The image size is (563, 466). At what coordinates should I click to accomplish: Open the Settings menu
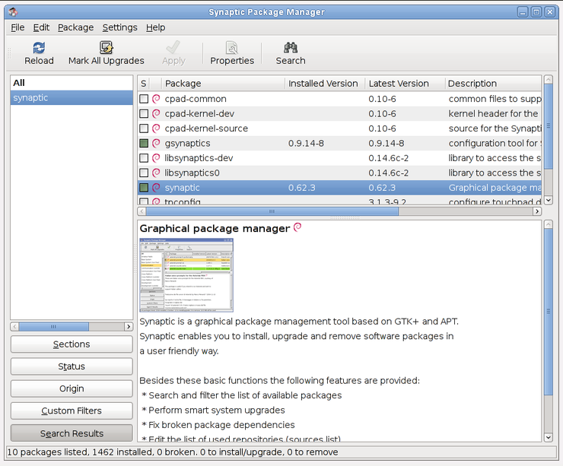pos(120,27)
